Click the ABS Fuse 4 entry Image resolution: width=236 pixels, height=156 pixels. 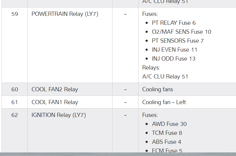click(x=166, y=142)
